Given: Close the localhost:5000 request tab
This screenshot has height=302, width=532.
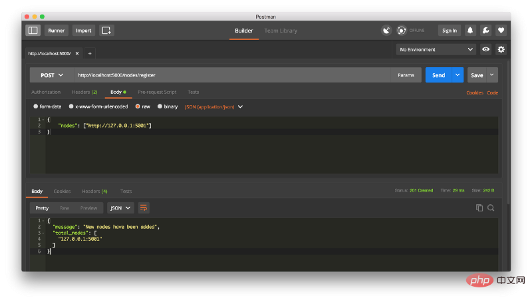Looking at the screenshot, I should pos(77,53).
